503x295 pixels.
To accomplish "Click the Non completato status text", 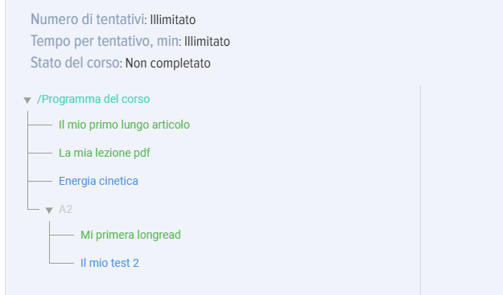I will (168, 64).
